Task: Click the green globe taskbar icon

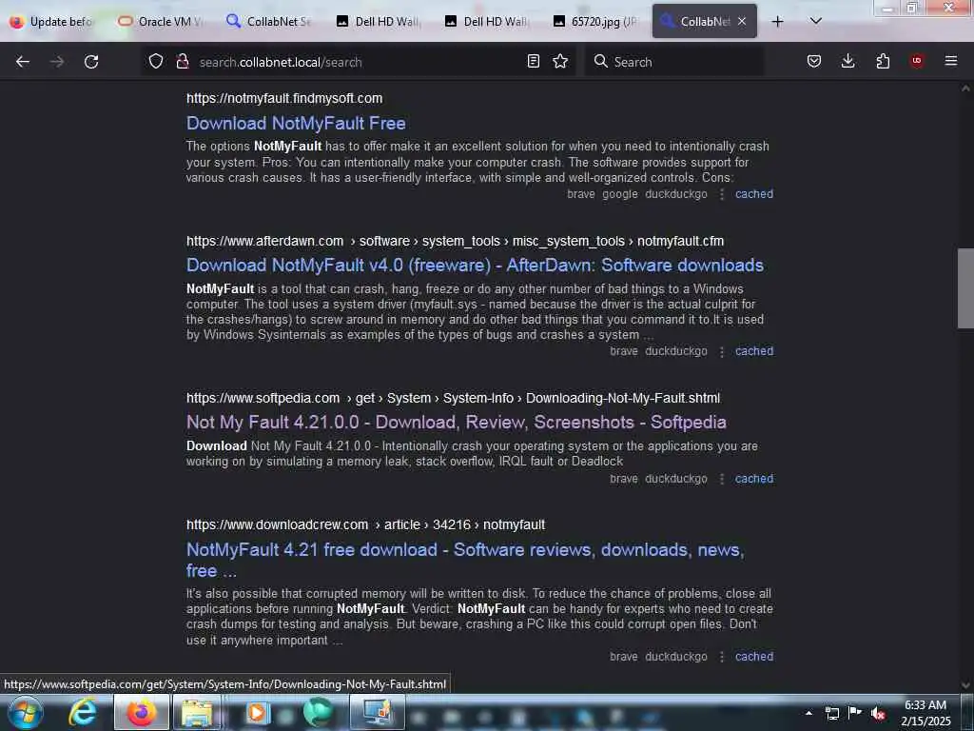Action: (x=318, y=712)
